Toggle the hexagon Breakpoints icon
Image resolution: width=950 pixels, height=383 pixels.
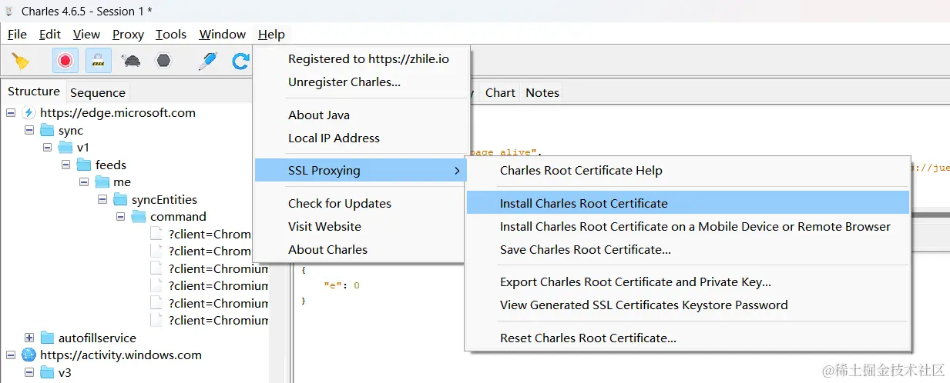coord(163,61)
